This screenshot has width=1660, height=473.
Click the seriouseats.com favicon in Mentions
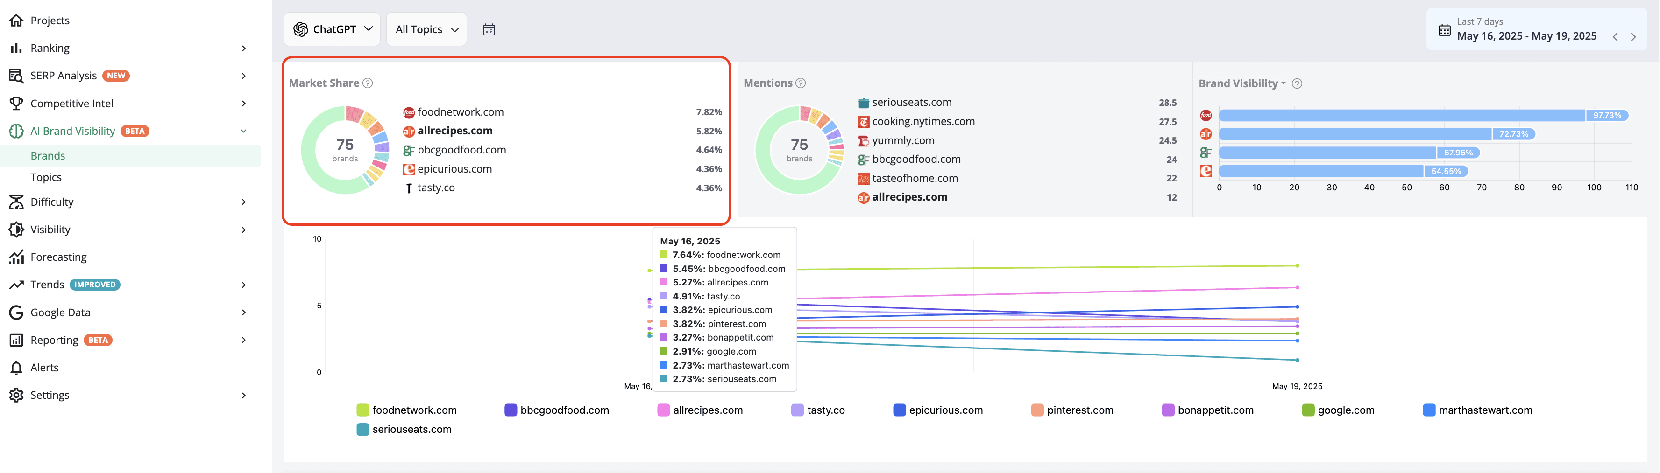(x=864, y=103)
